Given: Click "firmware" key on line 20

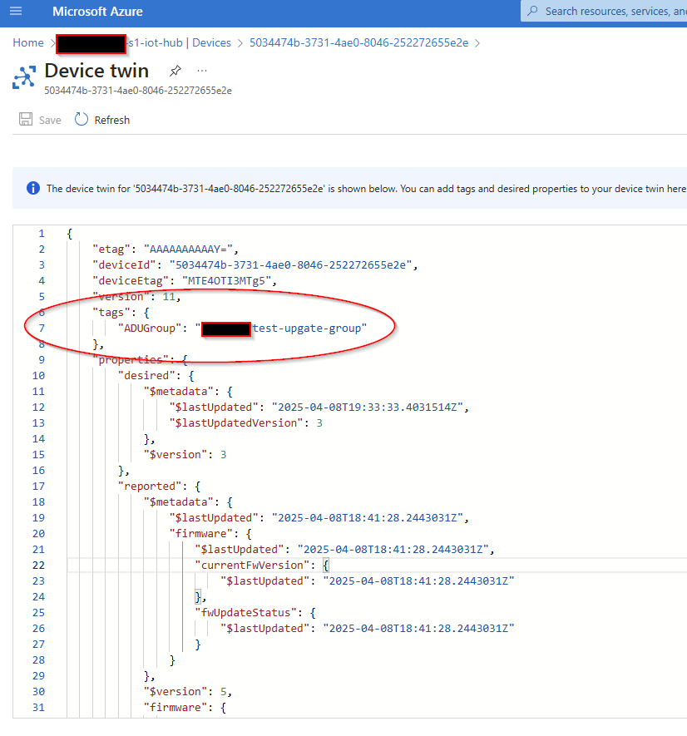Looking at the screenshot, I should [201, 534].
